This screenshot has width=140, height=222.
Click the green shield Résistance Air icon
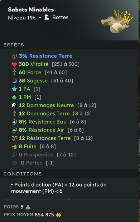coord(14,130)
